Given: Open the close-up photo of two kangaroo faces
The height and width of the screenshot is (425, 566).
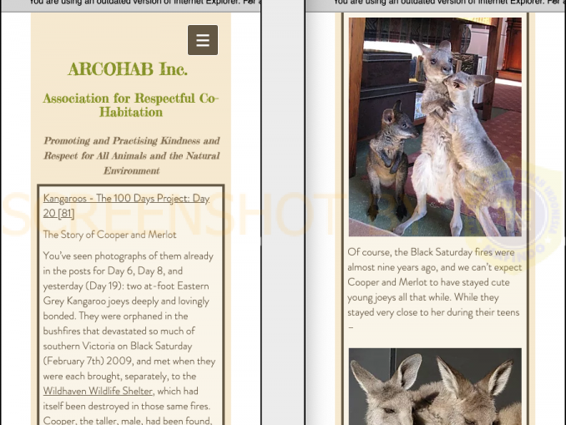Looking at the screenshot, I should point(435,387).
